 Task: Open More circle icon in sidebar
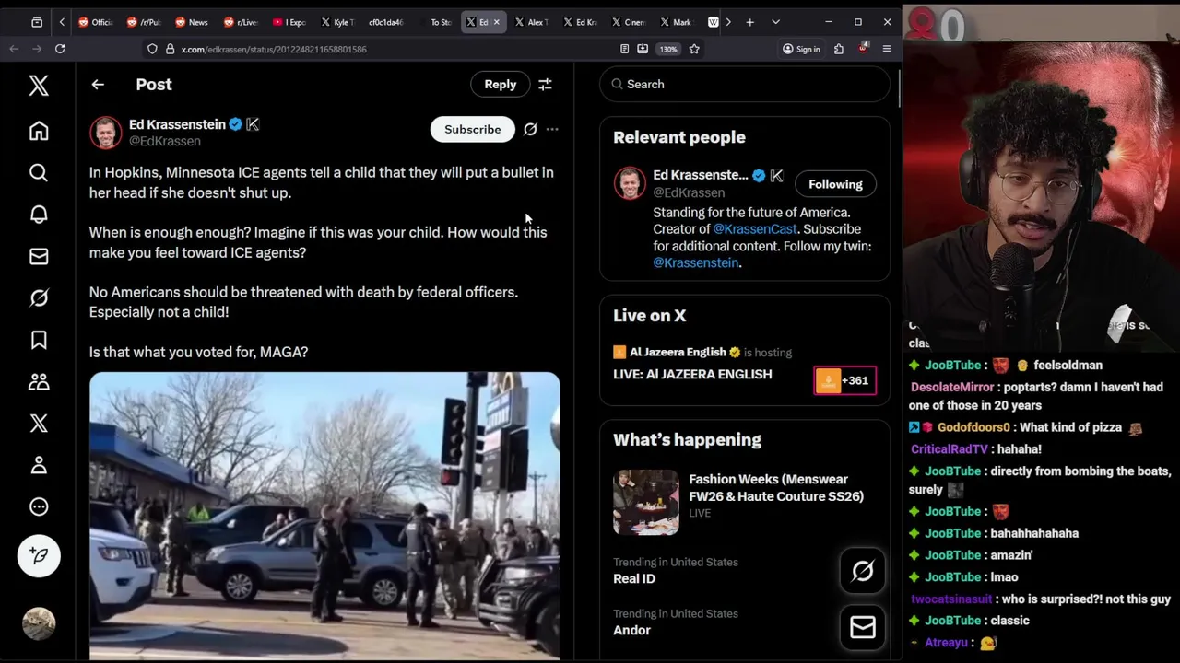[39, 506]
